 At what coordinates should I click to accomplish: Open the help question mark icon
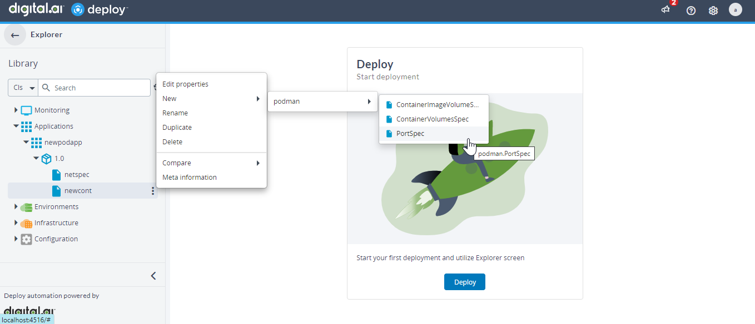pyautogui.click(x=691, y=10)
